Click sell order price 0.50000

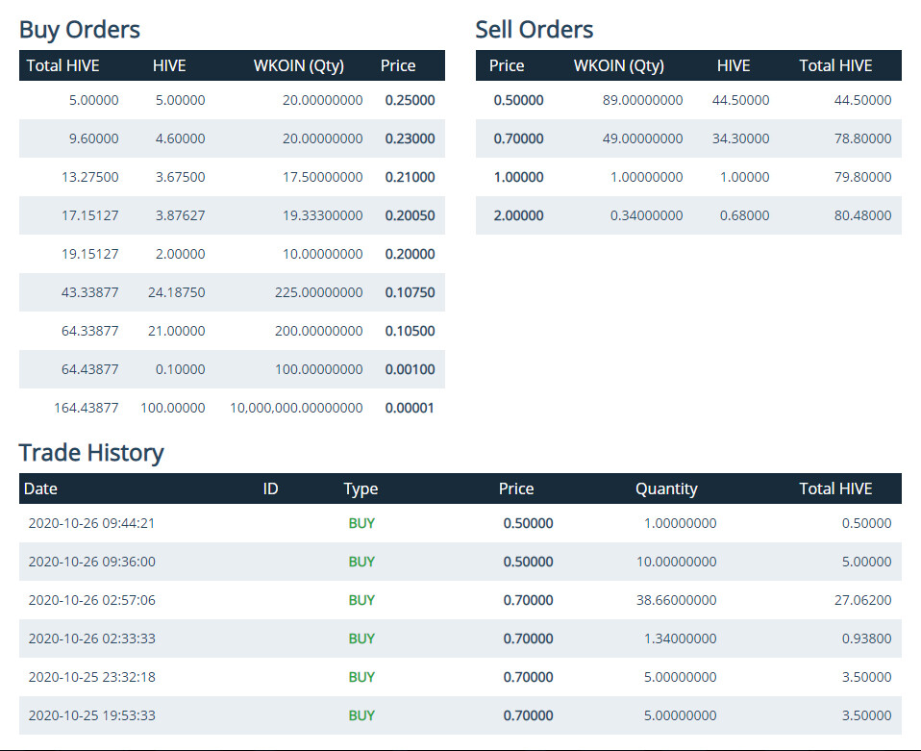pos(518,100)
